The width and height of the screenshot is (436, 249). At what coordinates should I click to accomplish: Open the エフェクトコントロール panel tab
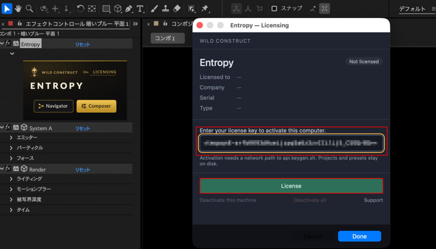click(77, 24)
